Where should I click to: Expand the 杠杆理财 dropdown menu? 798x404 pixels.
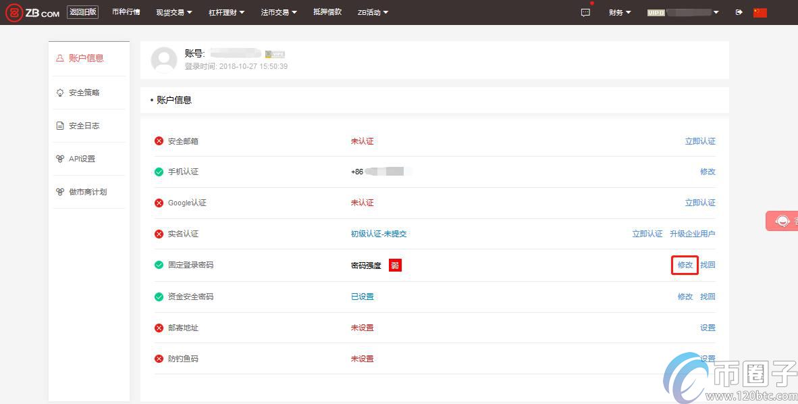pyautogui.click(x=226, y=12)
